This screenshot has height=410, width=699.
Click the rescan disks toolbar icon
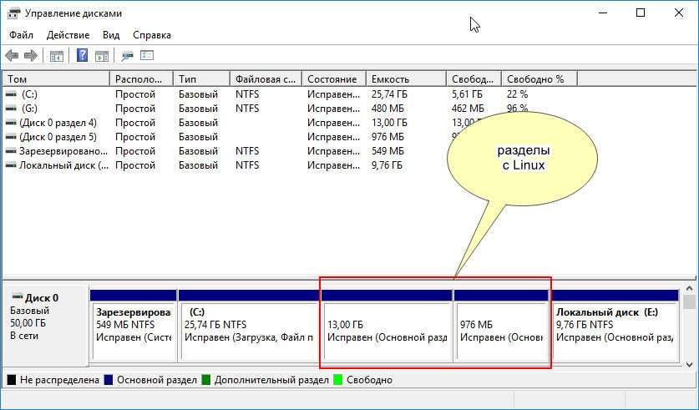(128, 56)
